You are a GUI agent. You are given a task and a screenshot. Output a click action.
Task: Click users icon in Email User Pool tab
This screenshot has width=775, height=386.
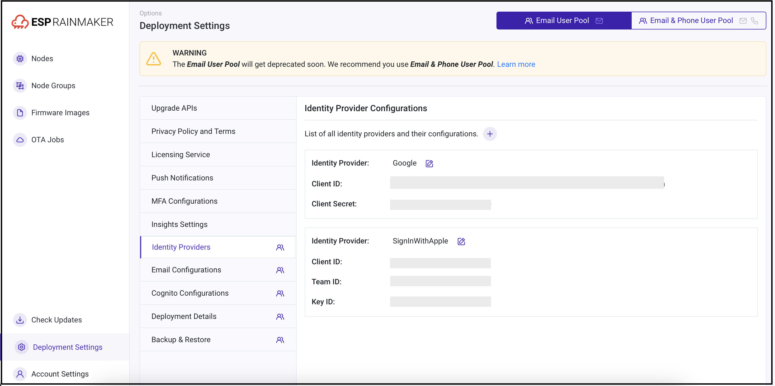tap(529, 21)
